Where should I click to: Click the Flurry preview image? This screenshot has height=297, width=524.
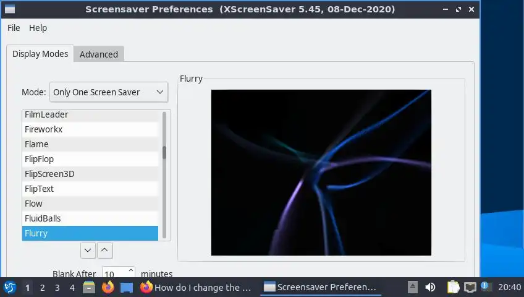pos(321,173)
